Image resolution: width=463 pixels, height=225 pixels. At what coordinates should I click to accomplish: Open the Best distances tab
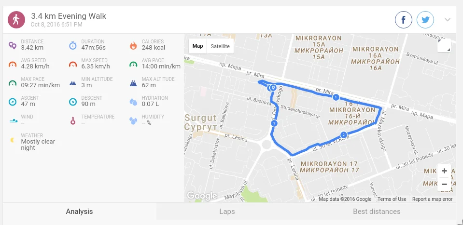[377, 212]
